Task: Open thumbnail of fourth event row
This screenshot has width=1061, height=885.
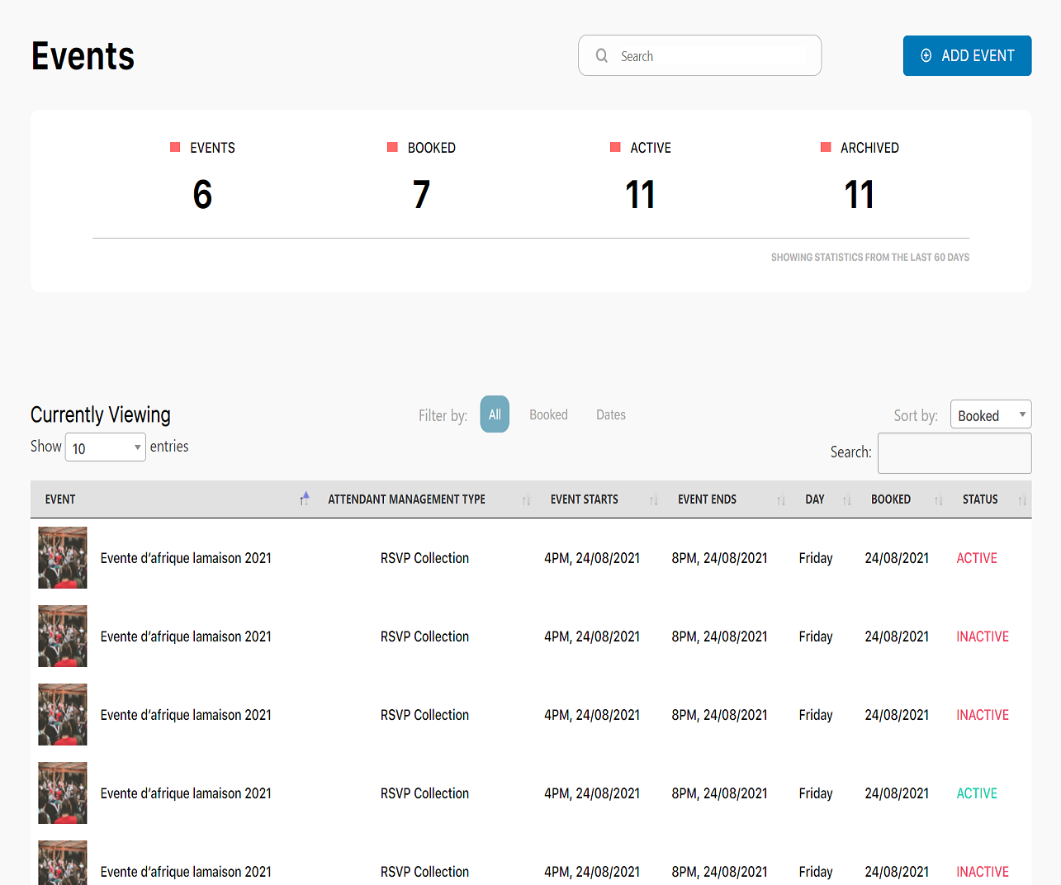Action: pyautogui.click(x=63, y=793)
